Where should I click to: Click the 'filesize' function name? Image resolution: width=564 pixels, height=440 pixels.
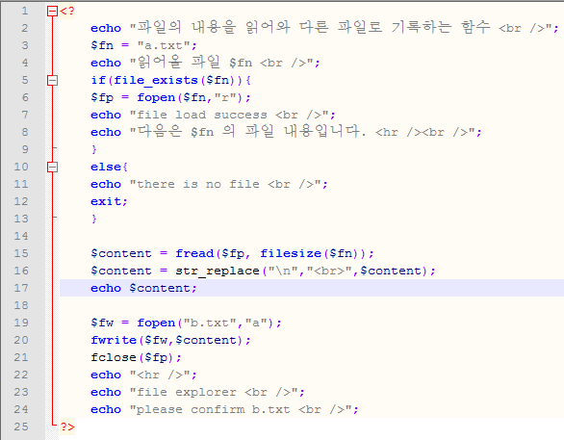click(x=291, y=253)
